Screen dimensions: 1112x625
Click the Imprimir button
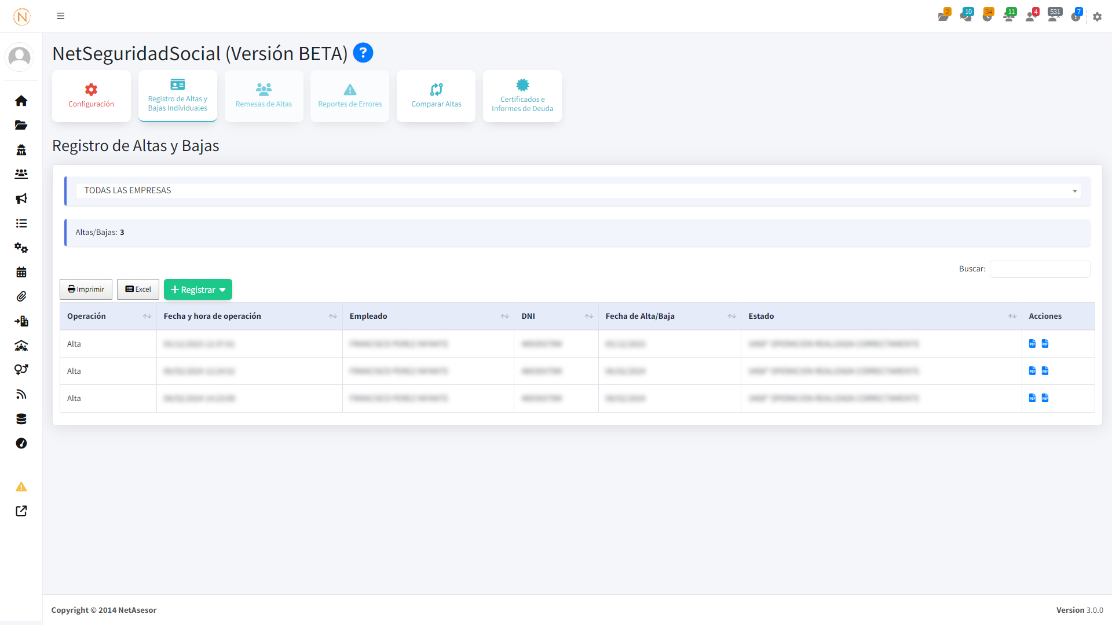86,289
